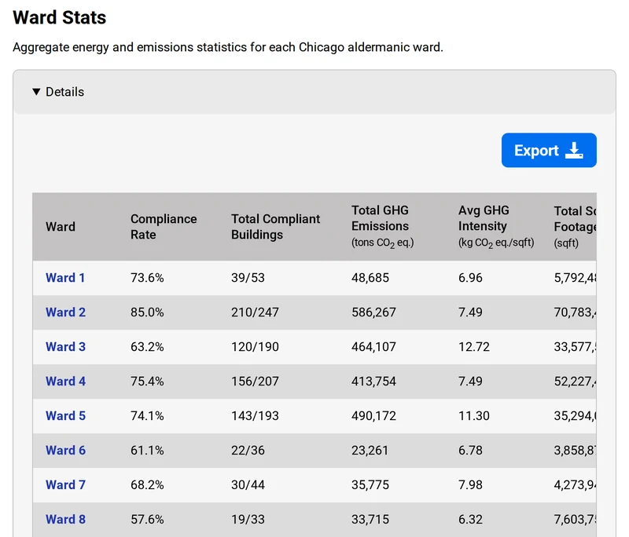Click the 30/44 compliant buildings cell
The height and width of the screenshot is (537, 629).
(248, 484)
